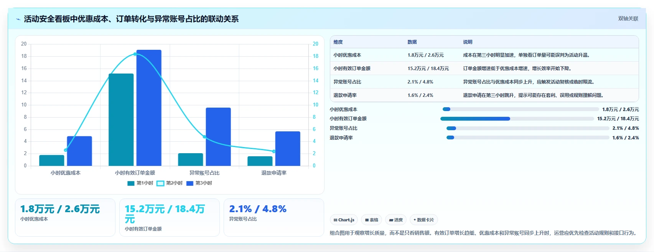
Task: Click the square icon in the 表格 chip
Action: tap(367, 220)
